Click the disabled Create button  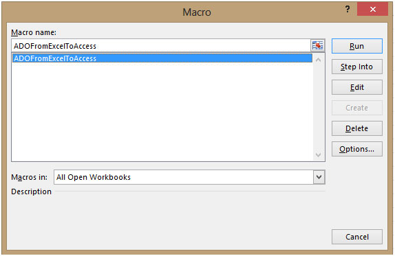pos(356,108)
